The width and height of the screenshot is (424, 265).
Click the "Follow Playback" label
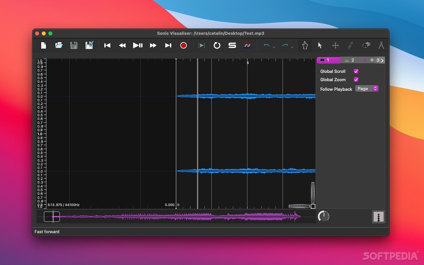(336, 89)
